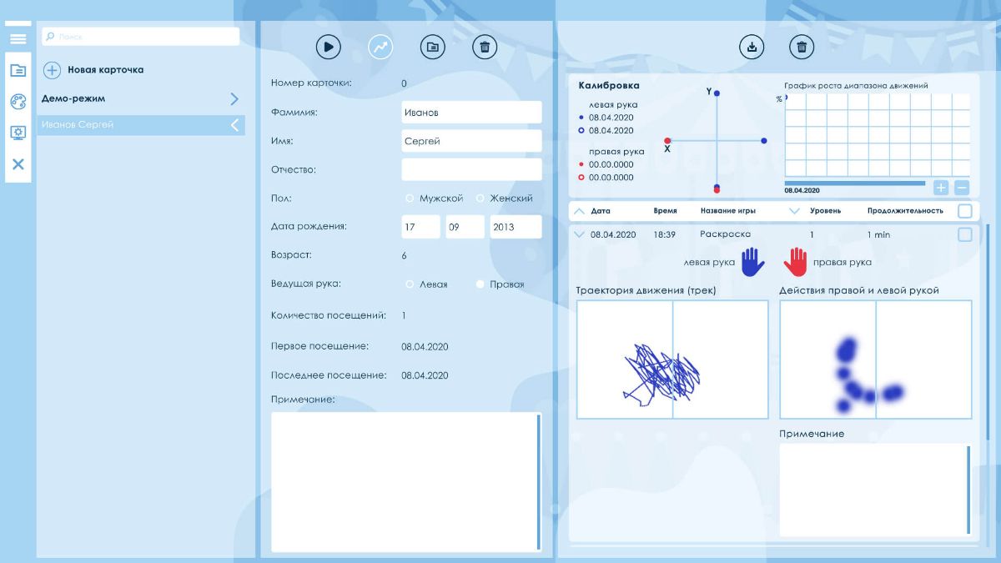
Task: Click the session note scrollbar
Action: [x=968, y=490]
